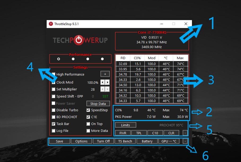This screenshot has height=162, width=241.
Task: Open the Options window
Action: coord(81,141)
